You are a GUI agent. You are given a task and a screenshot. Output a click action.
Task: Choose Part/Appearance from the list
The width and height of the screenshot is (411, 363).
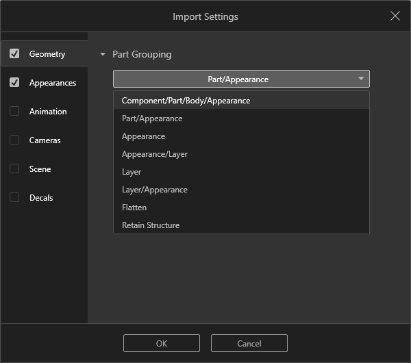point(152,118)
